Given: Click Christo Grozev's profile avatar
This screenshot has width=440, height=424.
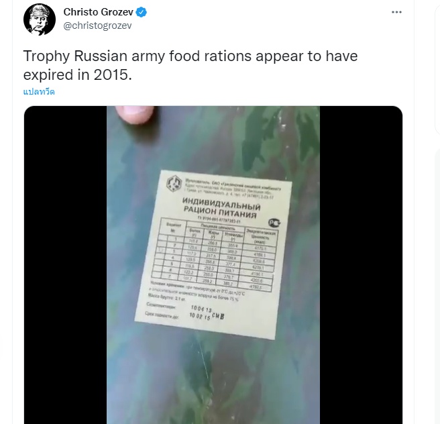Looking at the screenshot, I should click(40, 19).
